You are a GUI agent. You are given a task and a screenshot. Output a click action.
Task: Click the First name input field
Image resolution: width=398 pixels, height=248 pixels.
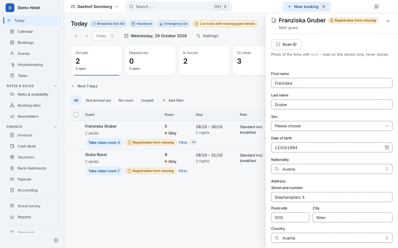(x=332, y=83)
